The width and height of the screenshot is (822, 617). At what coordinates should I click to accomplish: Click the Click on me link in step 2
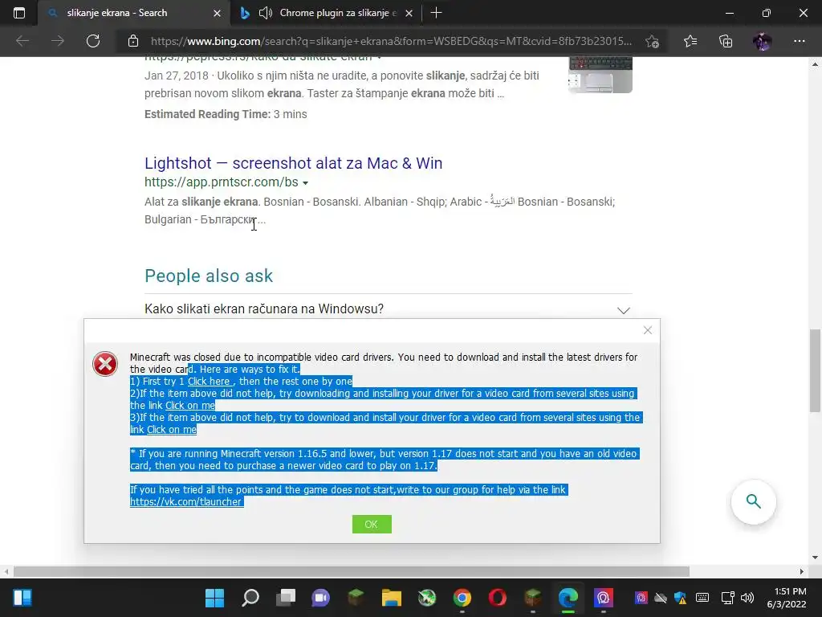(190, 406)
